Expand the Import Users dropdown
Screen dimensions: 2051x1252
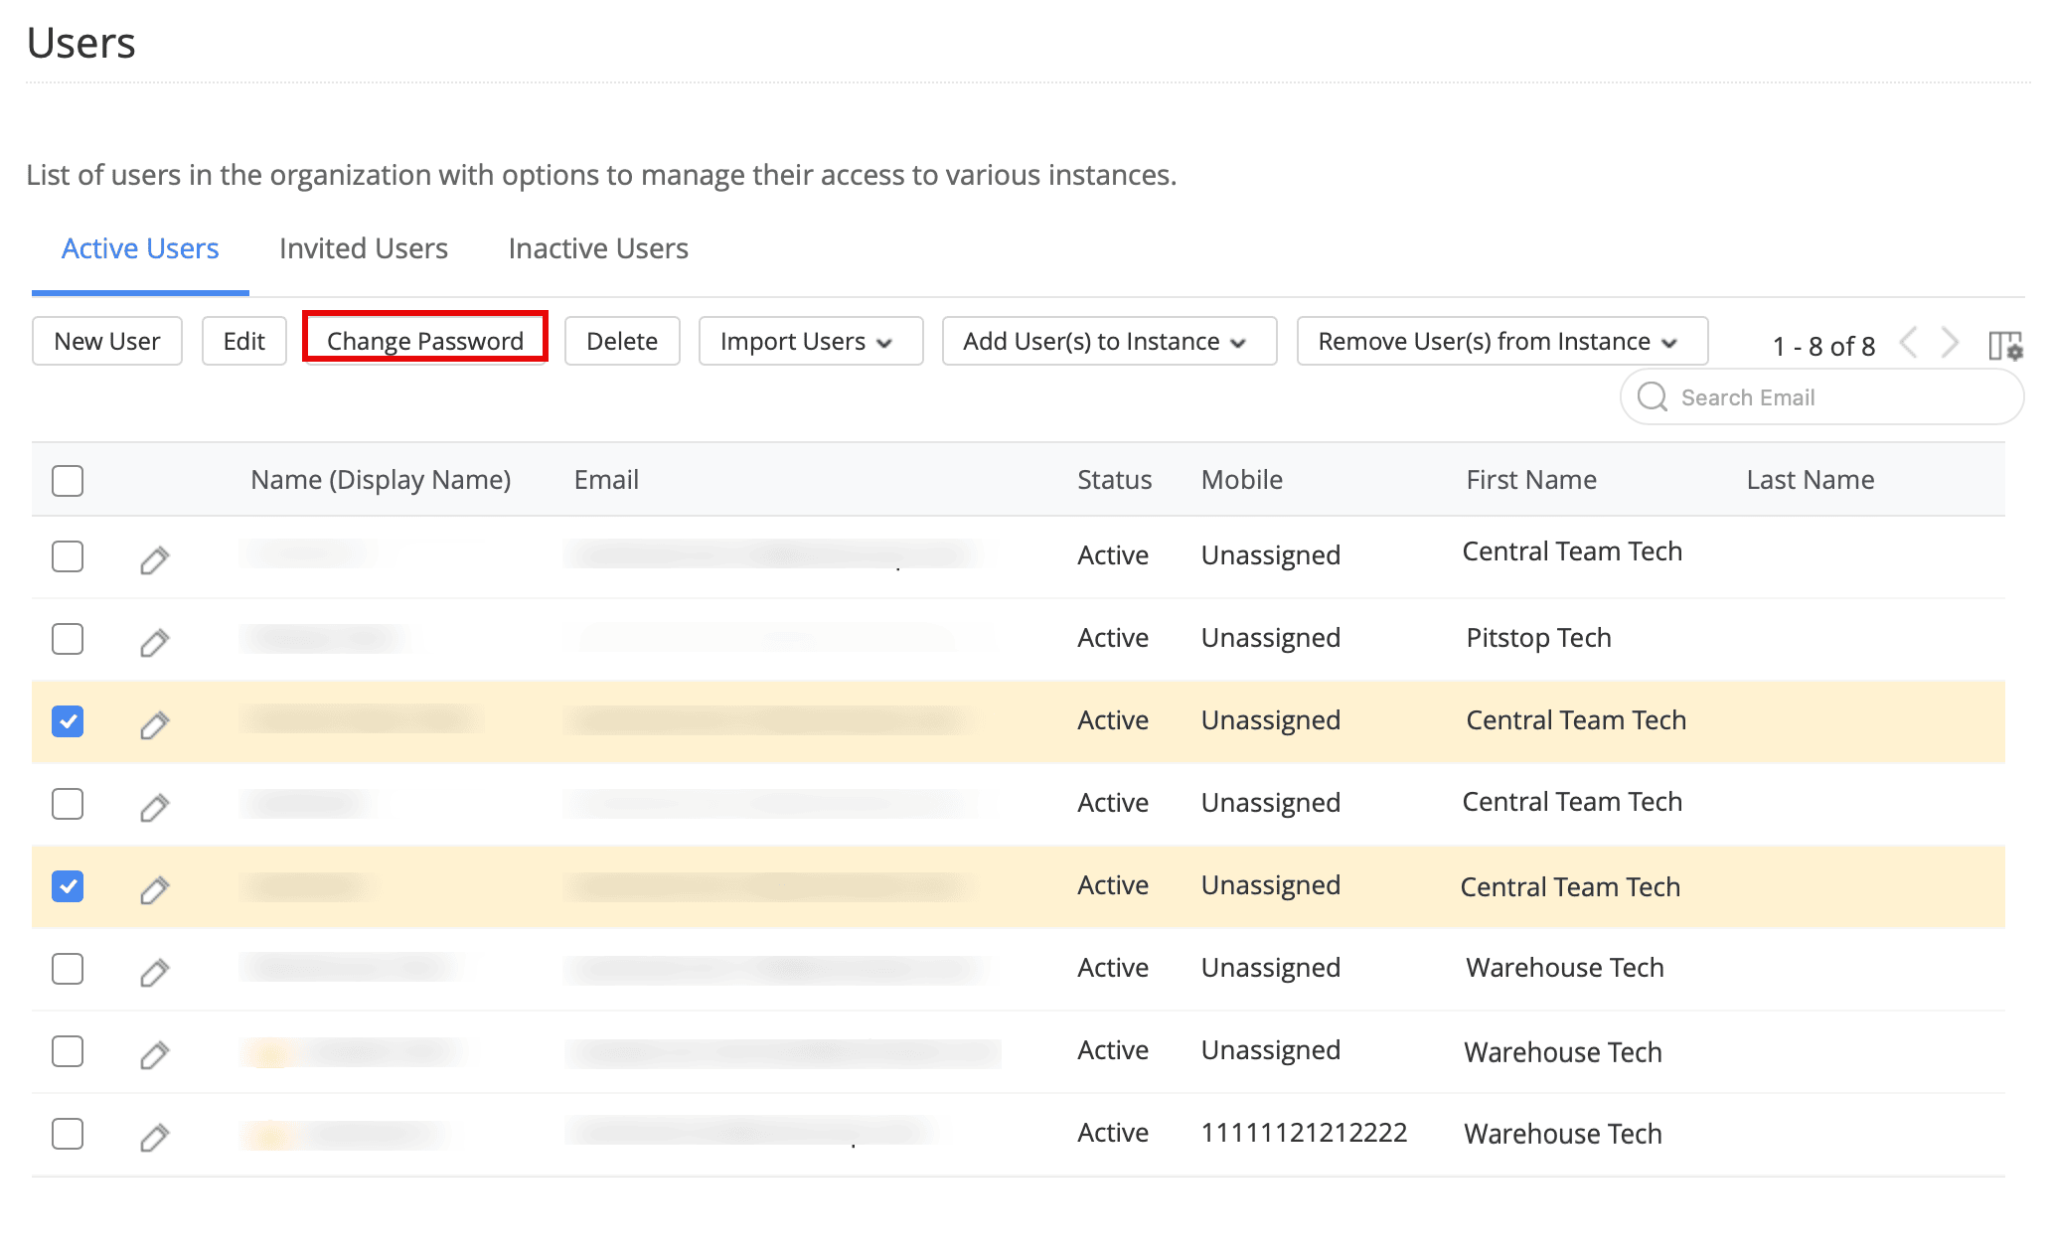coord(810,342)
